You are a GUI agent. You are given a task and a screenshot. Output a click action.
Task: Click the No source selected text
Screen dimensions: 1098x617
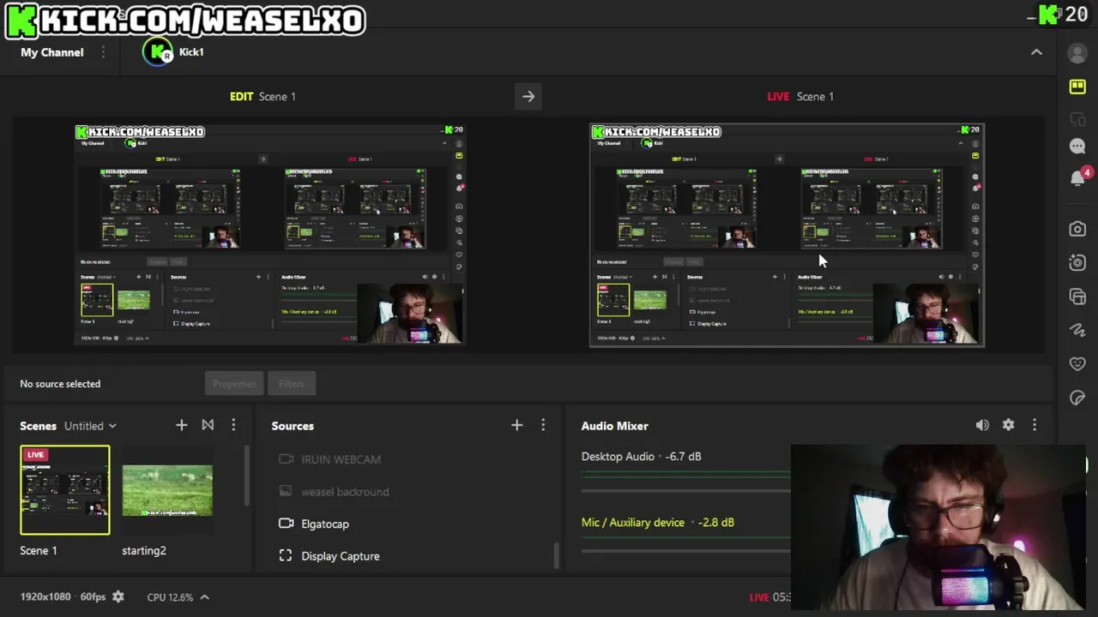(x=60, y=384)
